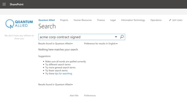
Task: Click the Suggestions label
Action: click(44, 56)
